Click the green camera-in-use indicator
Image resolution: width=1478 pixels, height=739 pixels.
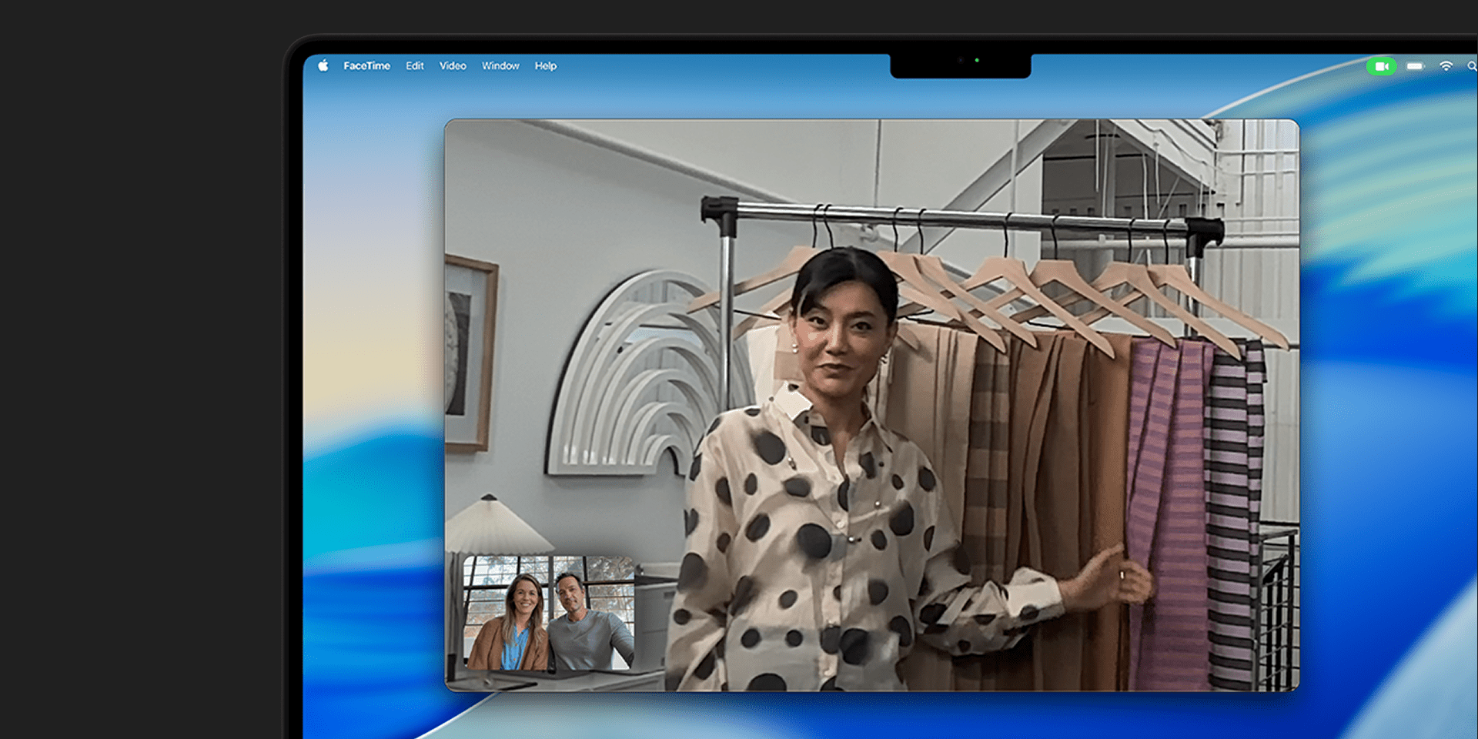click(1381, 66)
